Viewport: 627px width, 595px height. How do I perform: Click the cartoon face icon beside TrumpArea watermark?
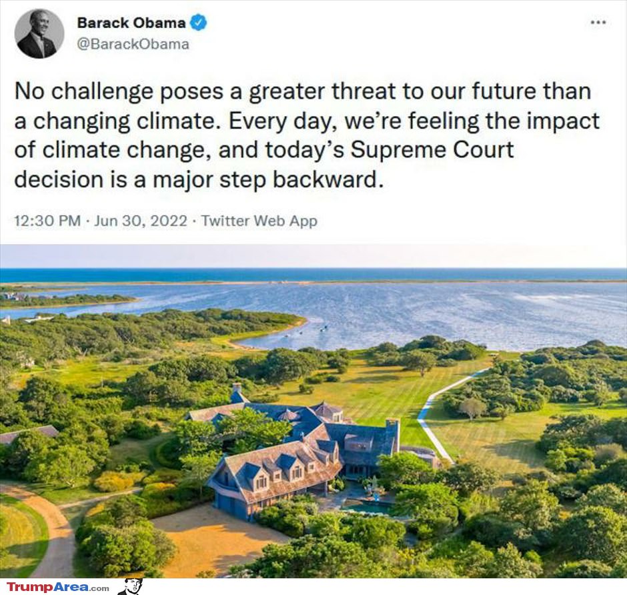tap(131, 586)
